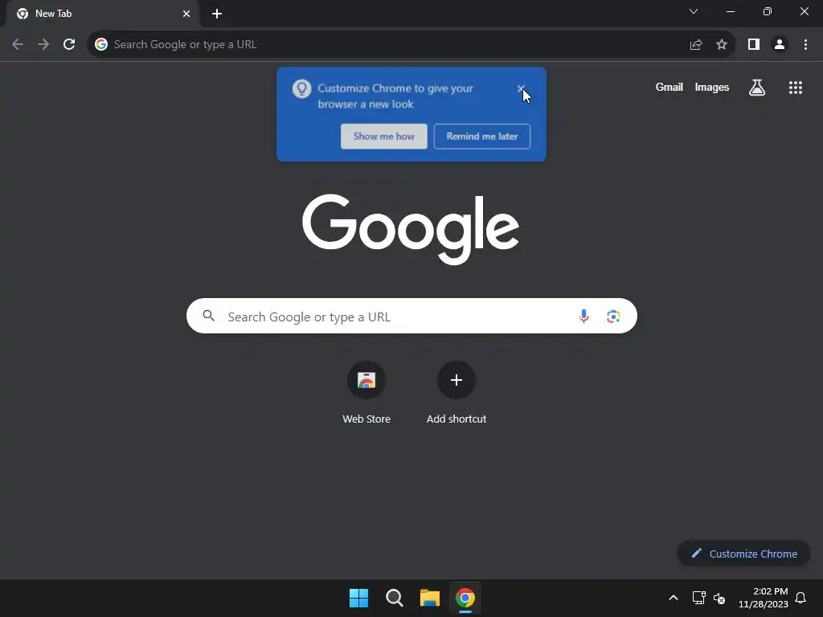The width and height of the screenshot is (823, 617).
Task: Open a new tab with the plus button
Action: coord(217,14)
